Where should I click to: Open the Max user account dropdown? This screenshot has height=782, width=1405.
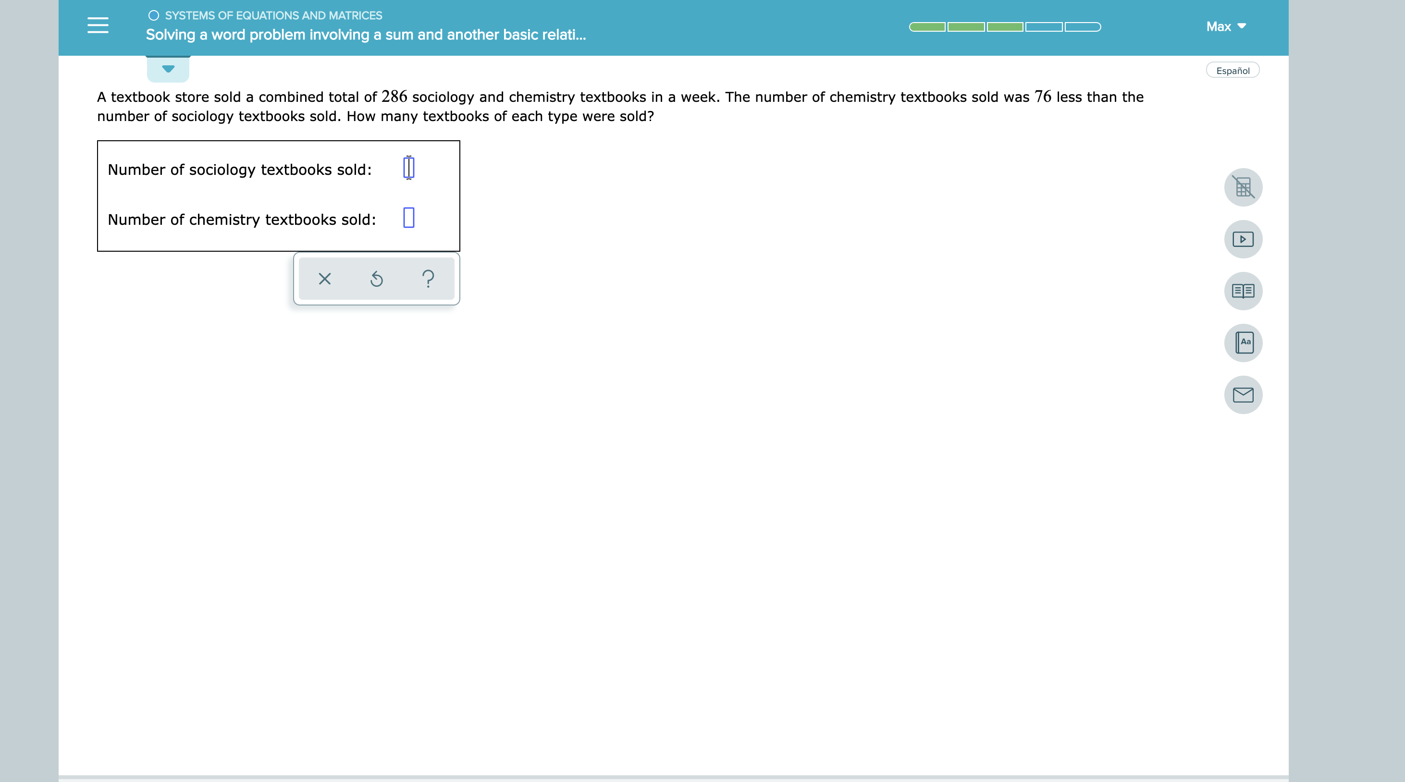1226,26
